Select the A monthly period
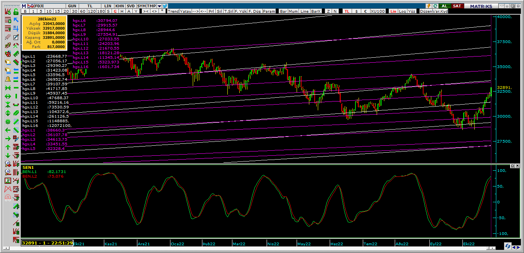This screenshot has width=524, height=253. 129,11
